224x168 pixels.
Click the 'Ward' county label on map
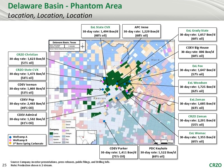tap(155, 60)
